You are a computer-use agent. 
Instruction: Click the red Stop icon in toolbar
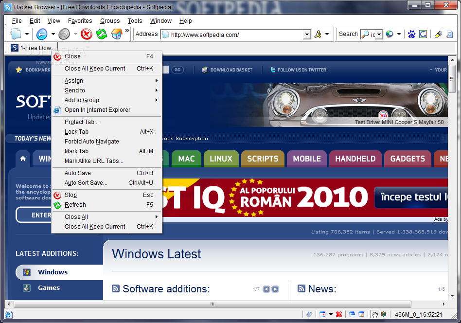[87, 34]
